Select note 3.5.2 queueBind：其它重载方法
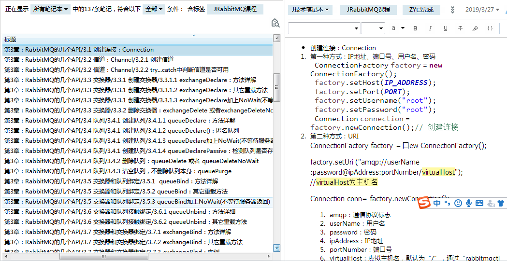 click(x=138, y=192)
